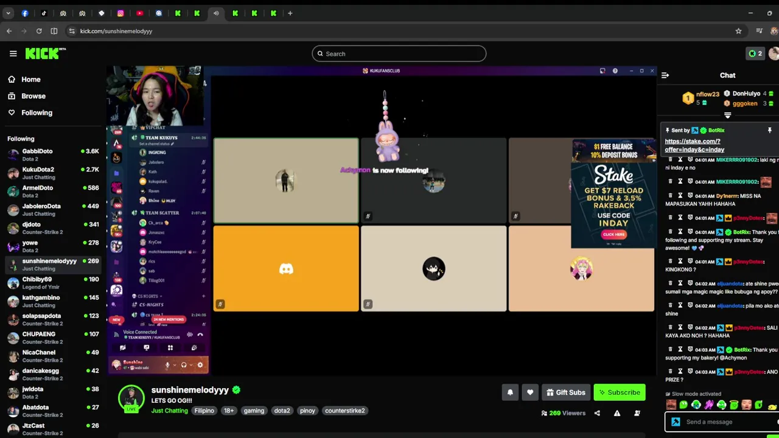
Task: Click DonHulyo in gifter leaderboard
Action: (746, 94)
